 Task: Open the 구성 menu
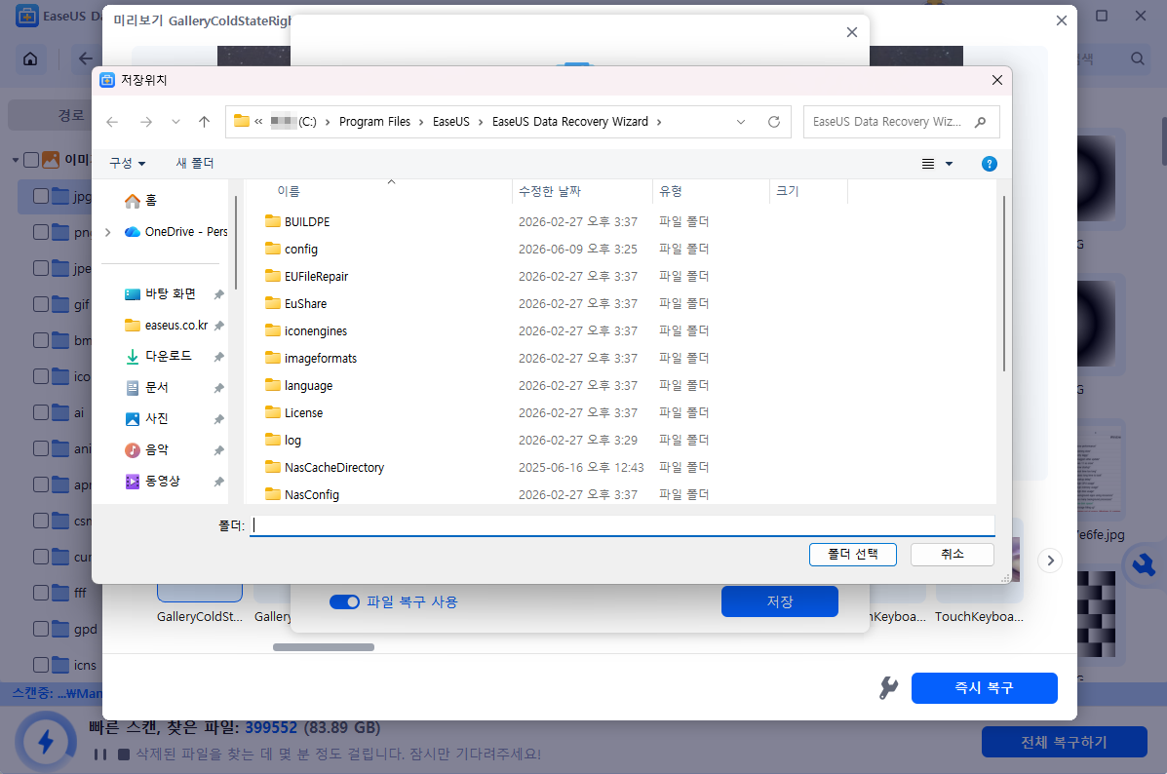pos(128,163)
